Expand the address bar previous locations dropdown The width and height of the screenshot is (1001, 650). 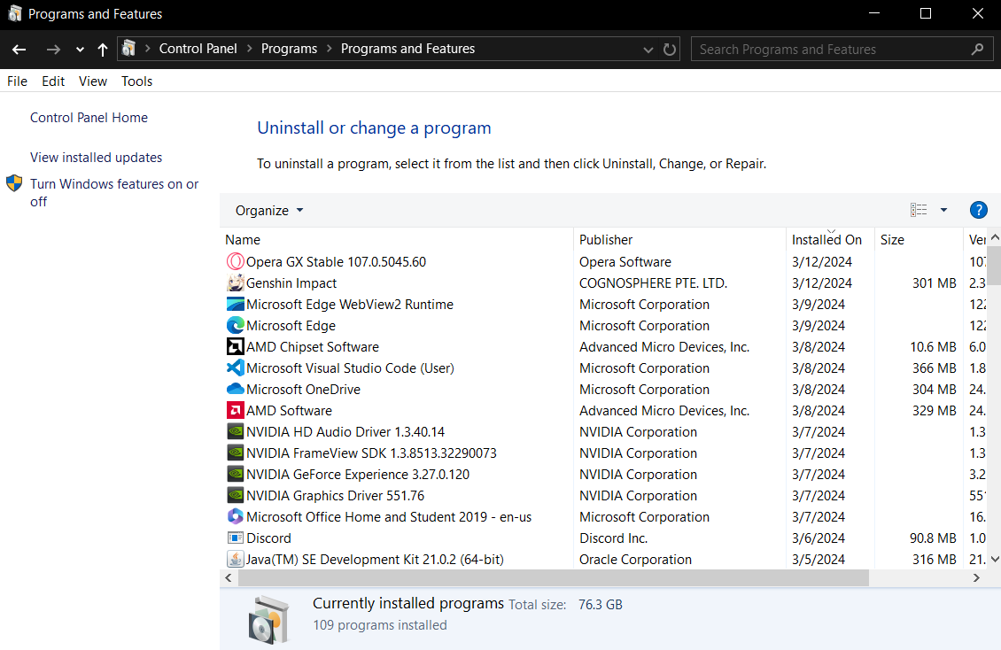coord(648,49)
